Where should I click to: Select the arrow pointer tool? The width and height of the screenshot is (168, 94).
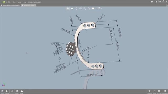68,9
